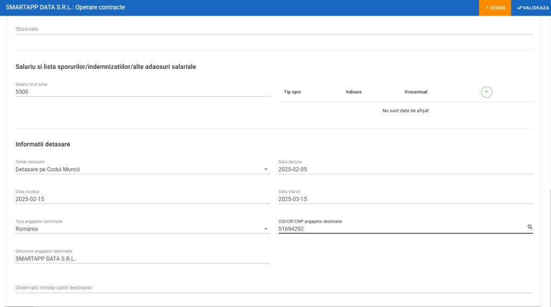Select the Data inceput date field
The width and height of the screenshot is (551, 307).
[143, 199]
